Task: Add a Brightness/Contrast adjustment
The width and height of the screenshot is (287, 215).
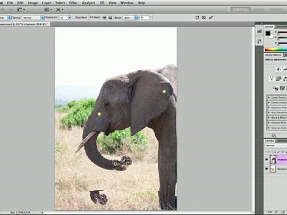Action: pyautogui.click(x=278, y=69)
